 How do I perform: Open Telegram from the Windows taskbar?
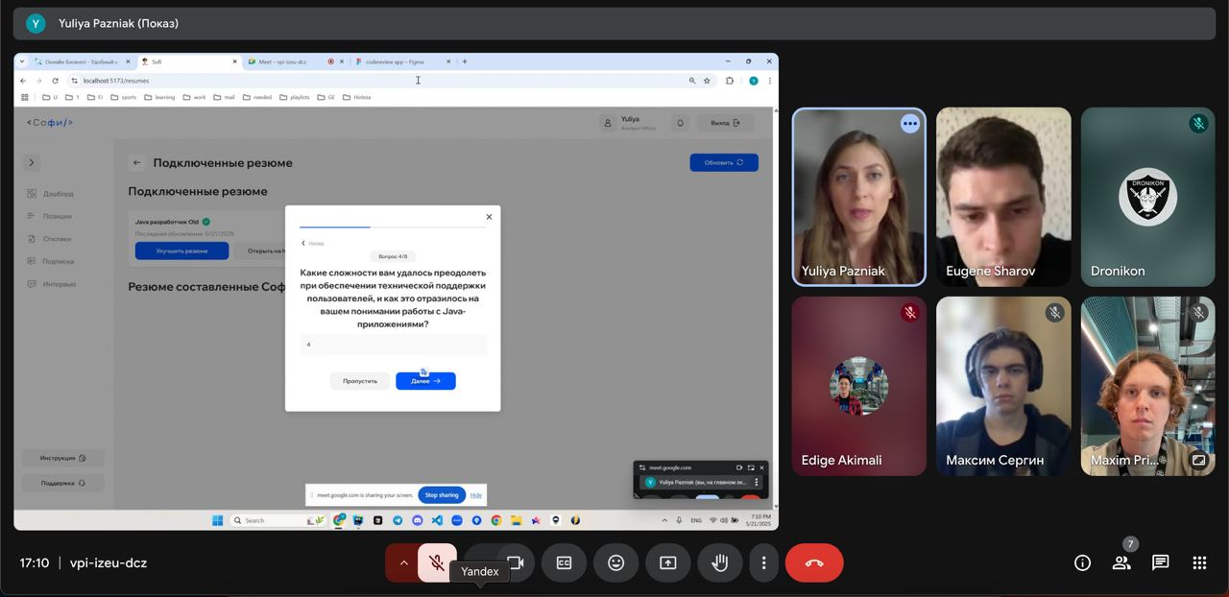tap(398, 520)
